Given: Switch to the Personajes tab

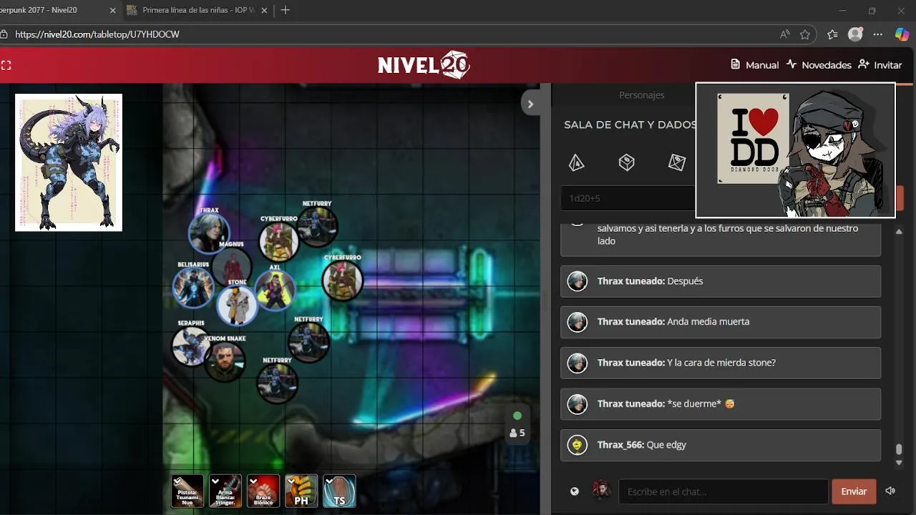Looking at the screenshot, I should pyautogui.click(x=642, y=95).
